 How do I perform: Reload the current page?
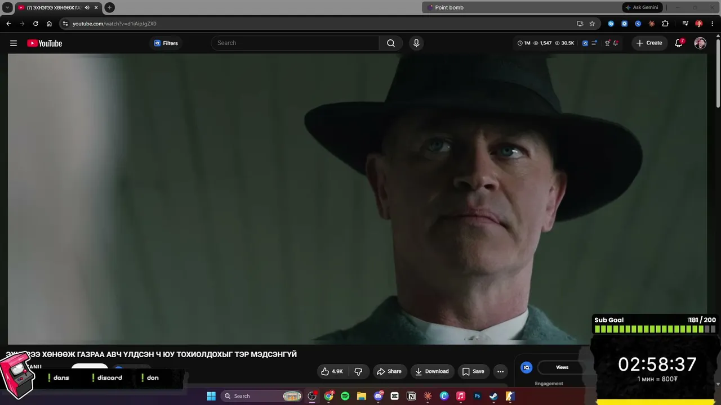point(35,24)
